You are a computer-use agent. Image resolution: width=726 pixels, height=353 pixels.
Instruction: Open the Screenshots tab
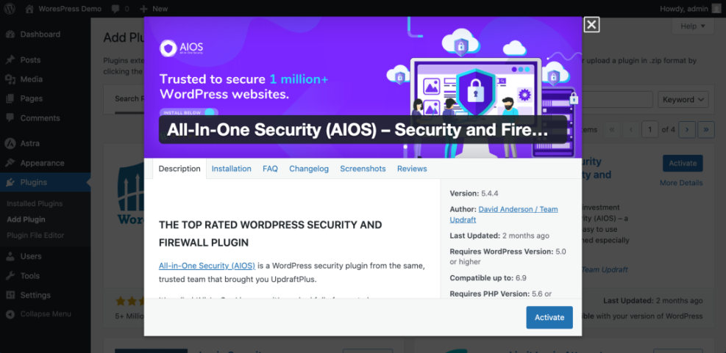tap(363, 169)
